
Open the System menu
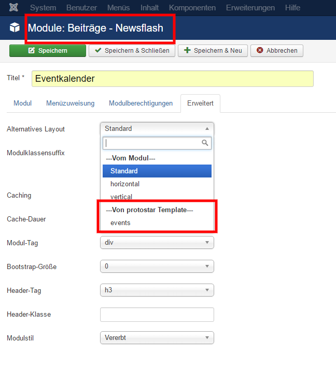pyautogui.click(x=43, y=8)
